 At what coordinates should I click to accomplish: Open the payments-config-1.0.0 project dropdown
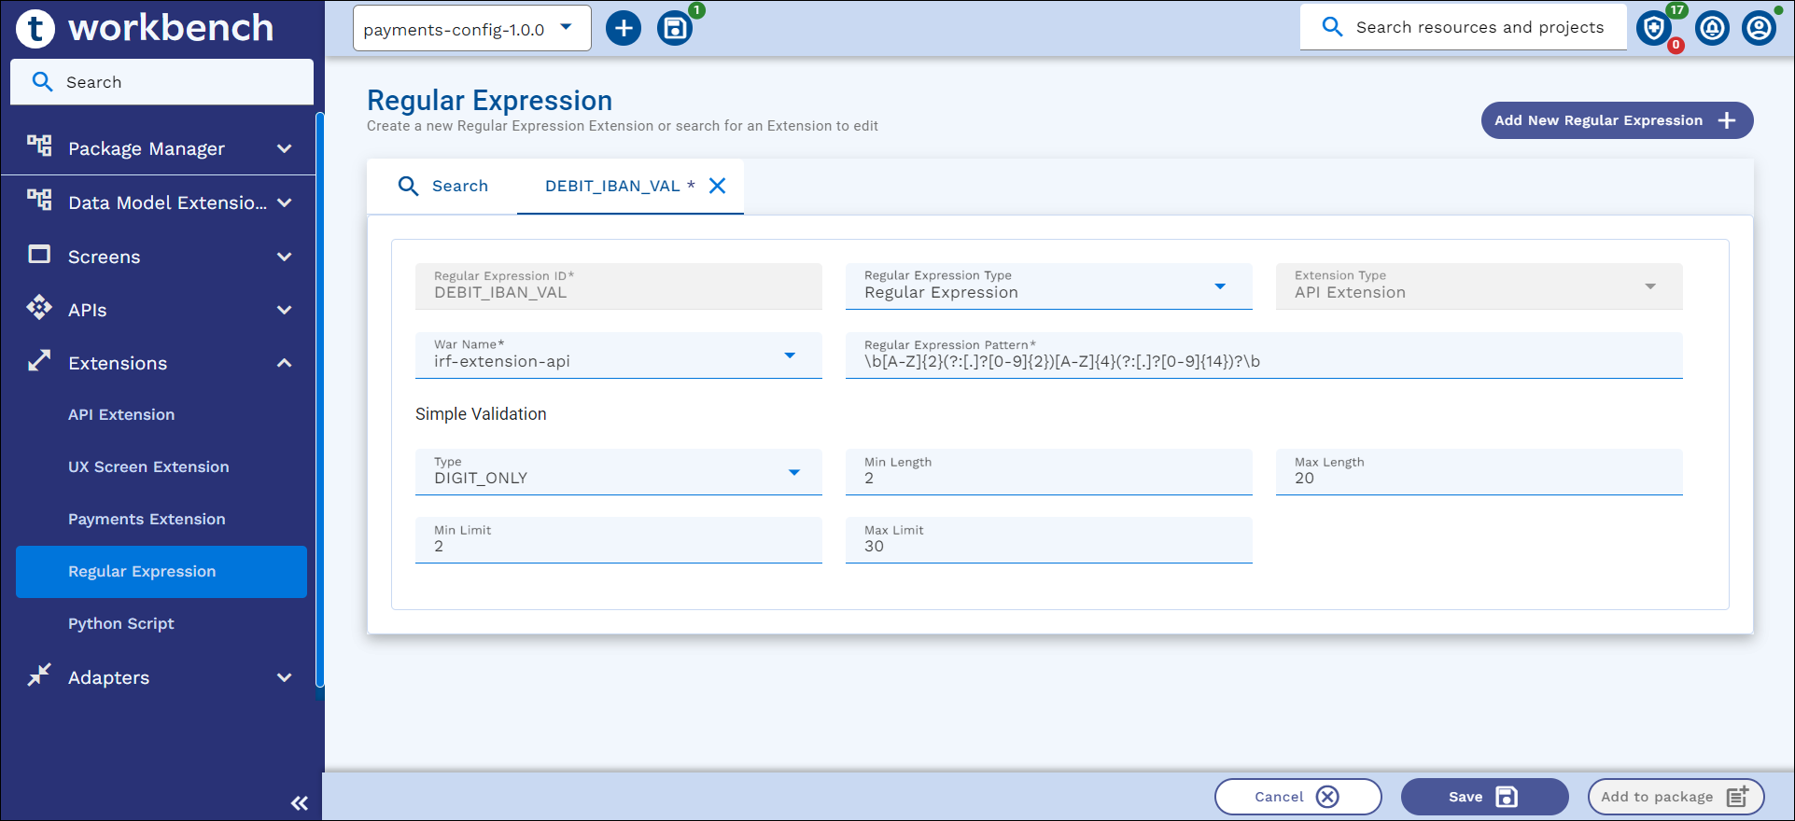pos(471,29)
